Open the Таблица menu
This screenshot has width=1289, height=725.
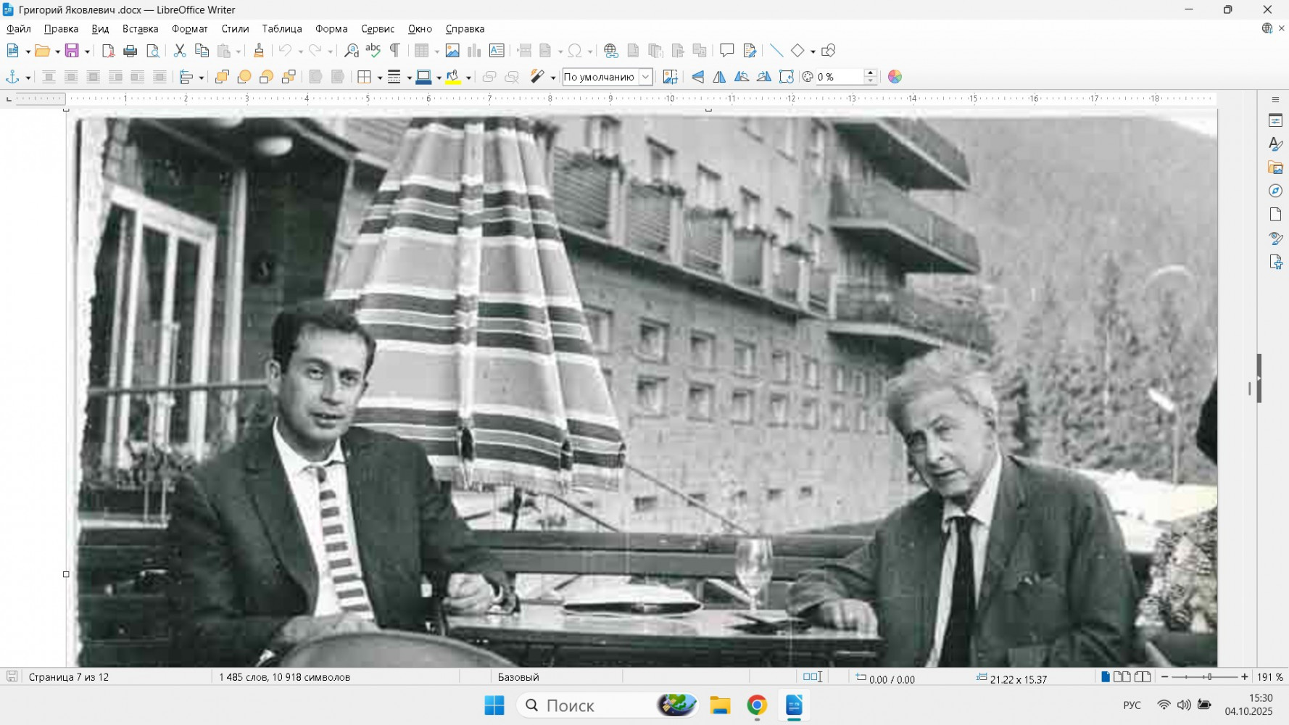click(281, 29)
